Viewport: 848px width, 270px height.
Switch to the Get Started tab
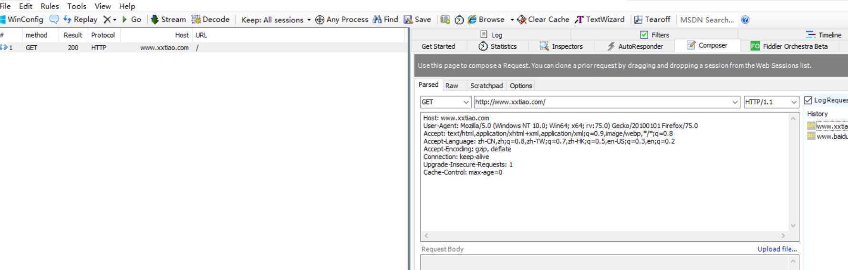(x=438, y=46)
